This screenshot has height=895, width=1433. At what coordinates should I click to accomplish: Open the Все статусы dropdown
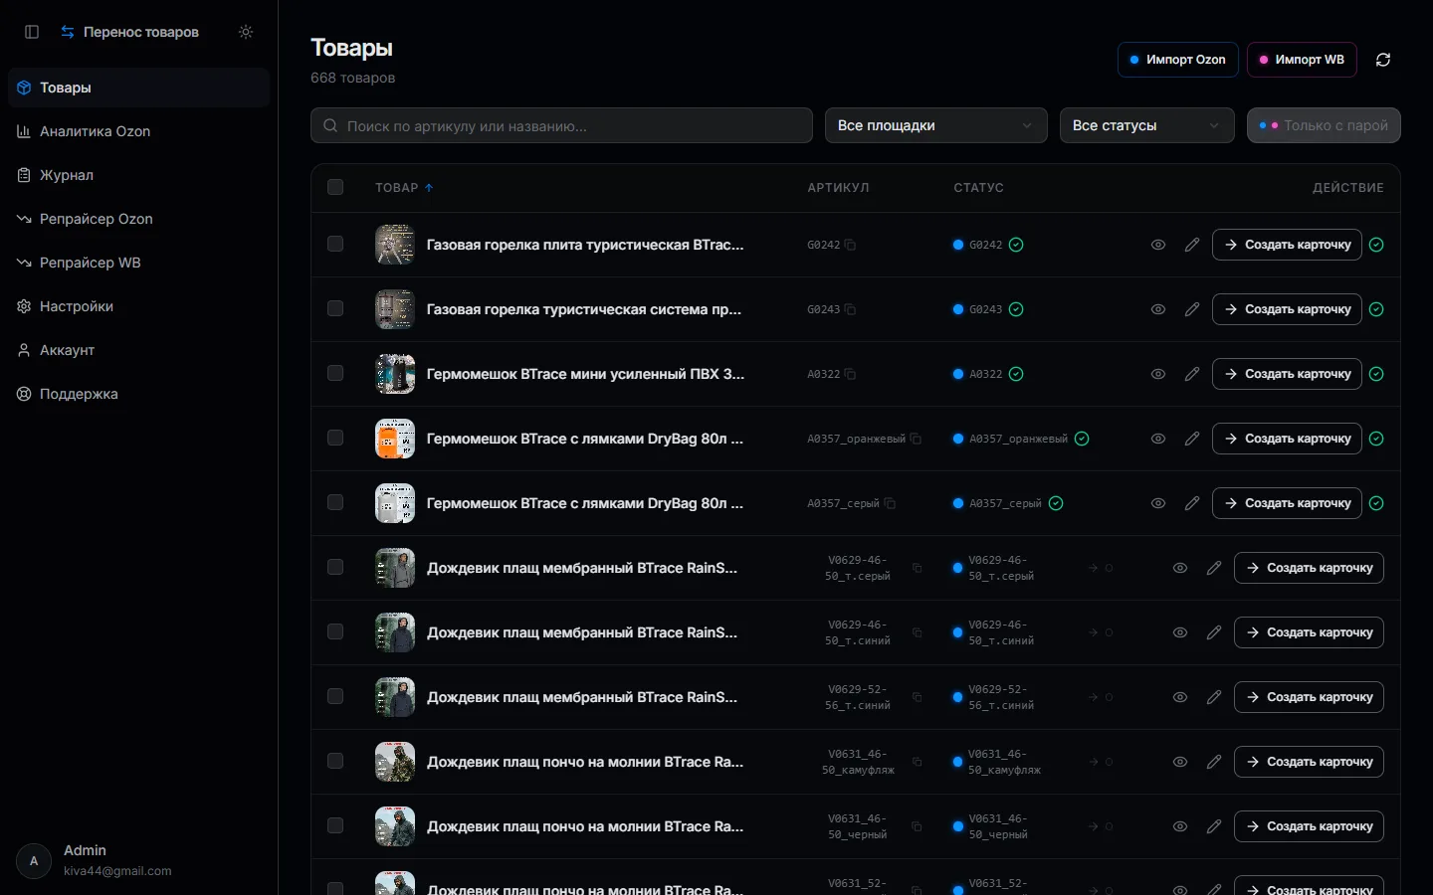[x=1147, y=125]
